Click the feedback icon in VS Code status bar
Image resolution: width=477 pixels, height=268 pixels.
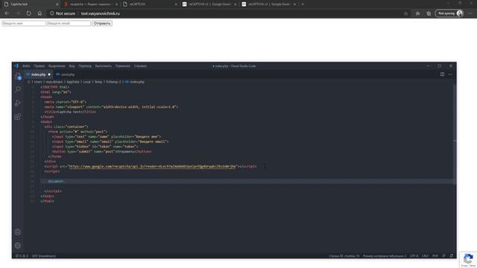[444, 256]
